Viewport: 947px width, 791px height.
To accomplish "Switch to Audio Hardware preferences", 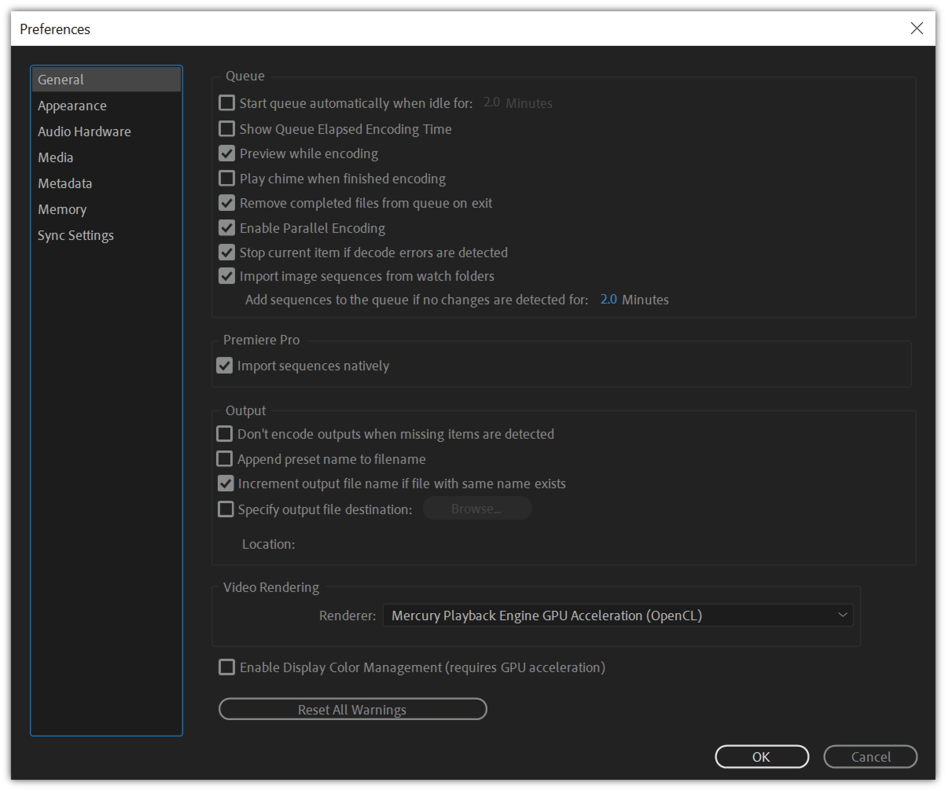I will pos(84,131).
